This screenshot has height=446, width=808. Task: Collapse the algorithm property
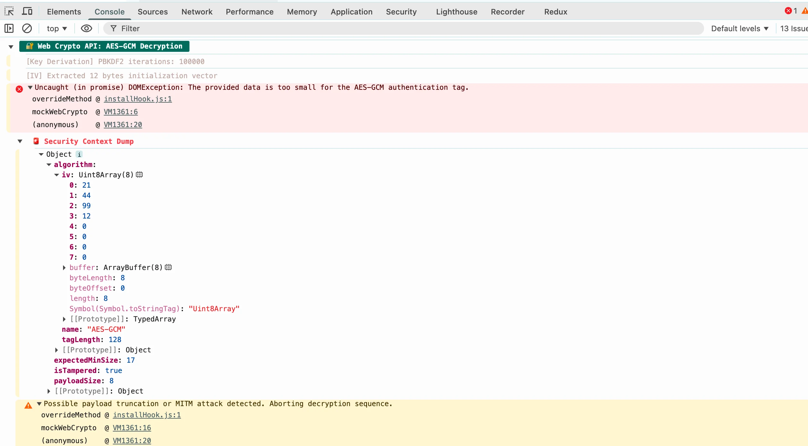[49, 165]
